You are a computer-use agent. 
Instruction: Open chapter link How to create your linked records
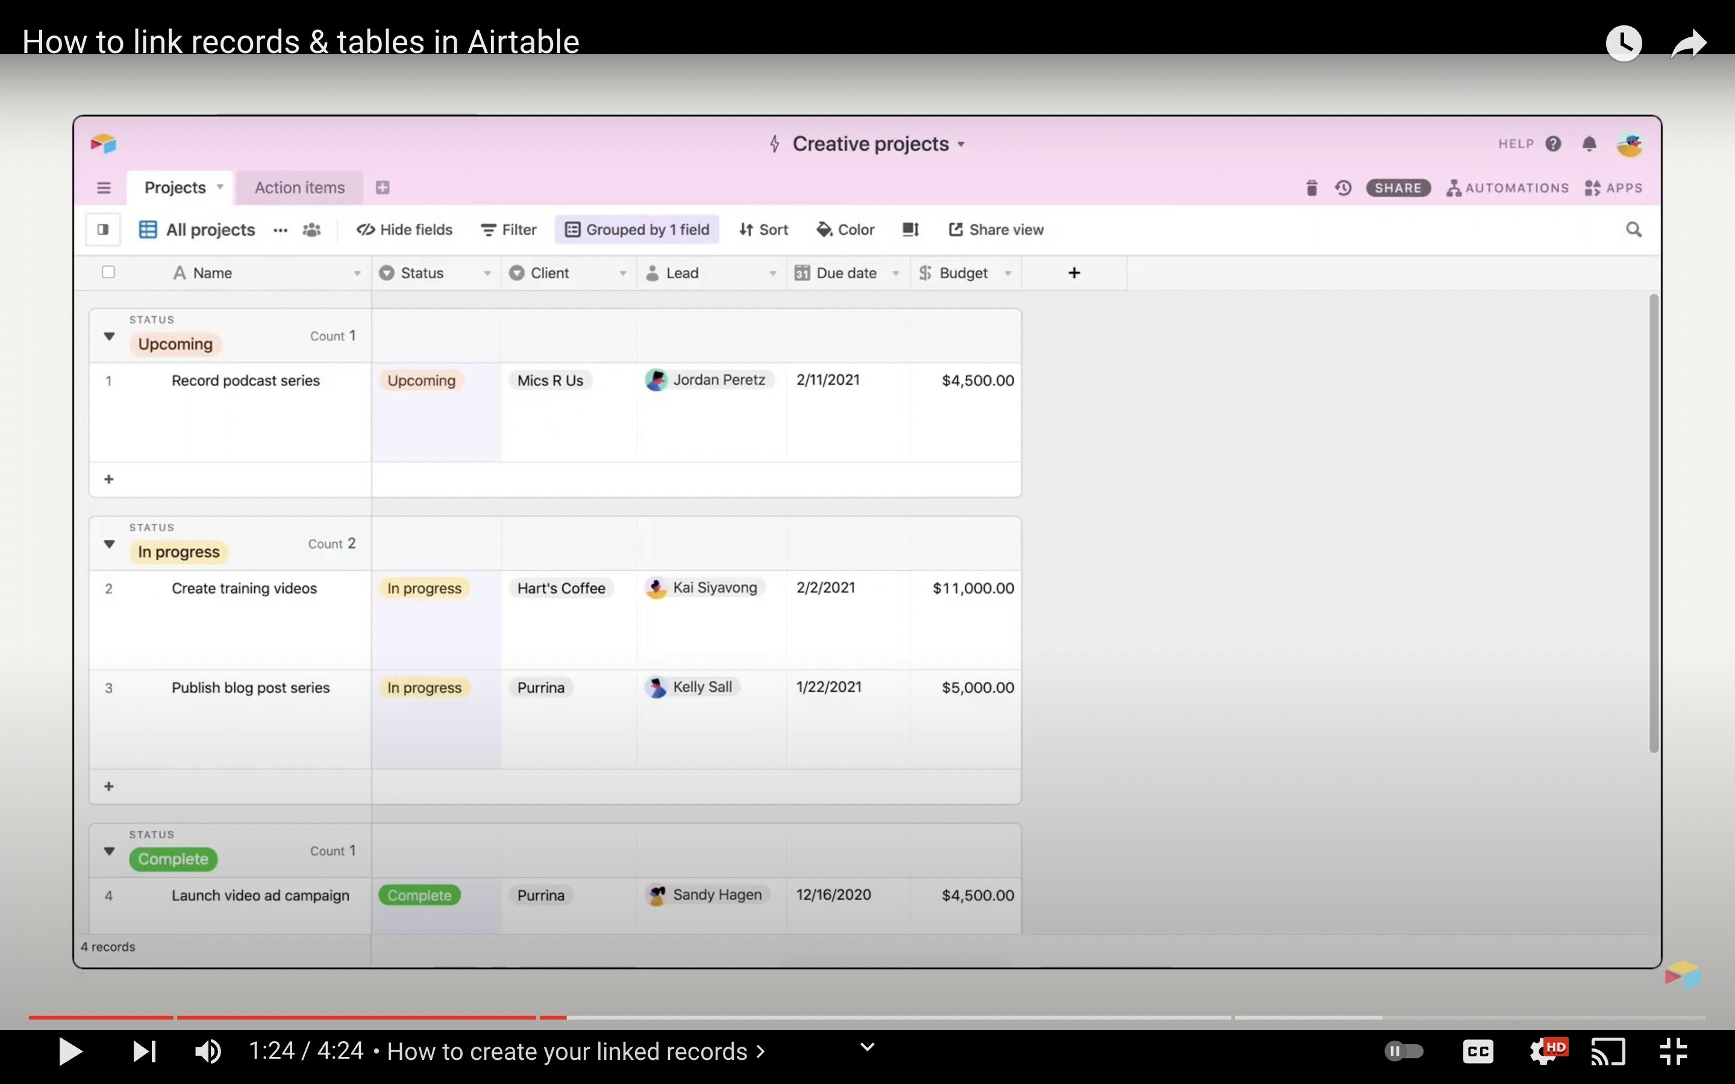click(x=576, y=1051)
